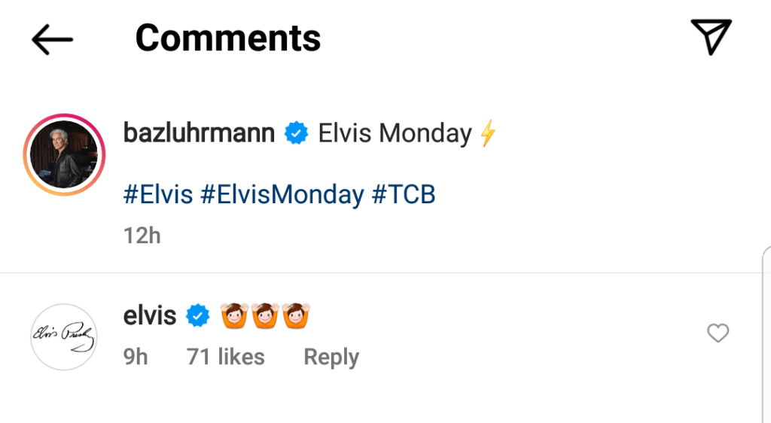This screenshot has width=771, height=423.
Task: Open the bazluhrmann username link
Action: tap(199, 134)
